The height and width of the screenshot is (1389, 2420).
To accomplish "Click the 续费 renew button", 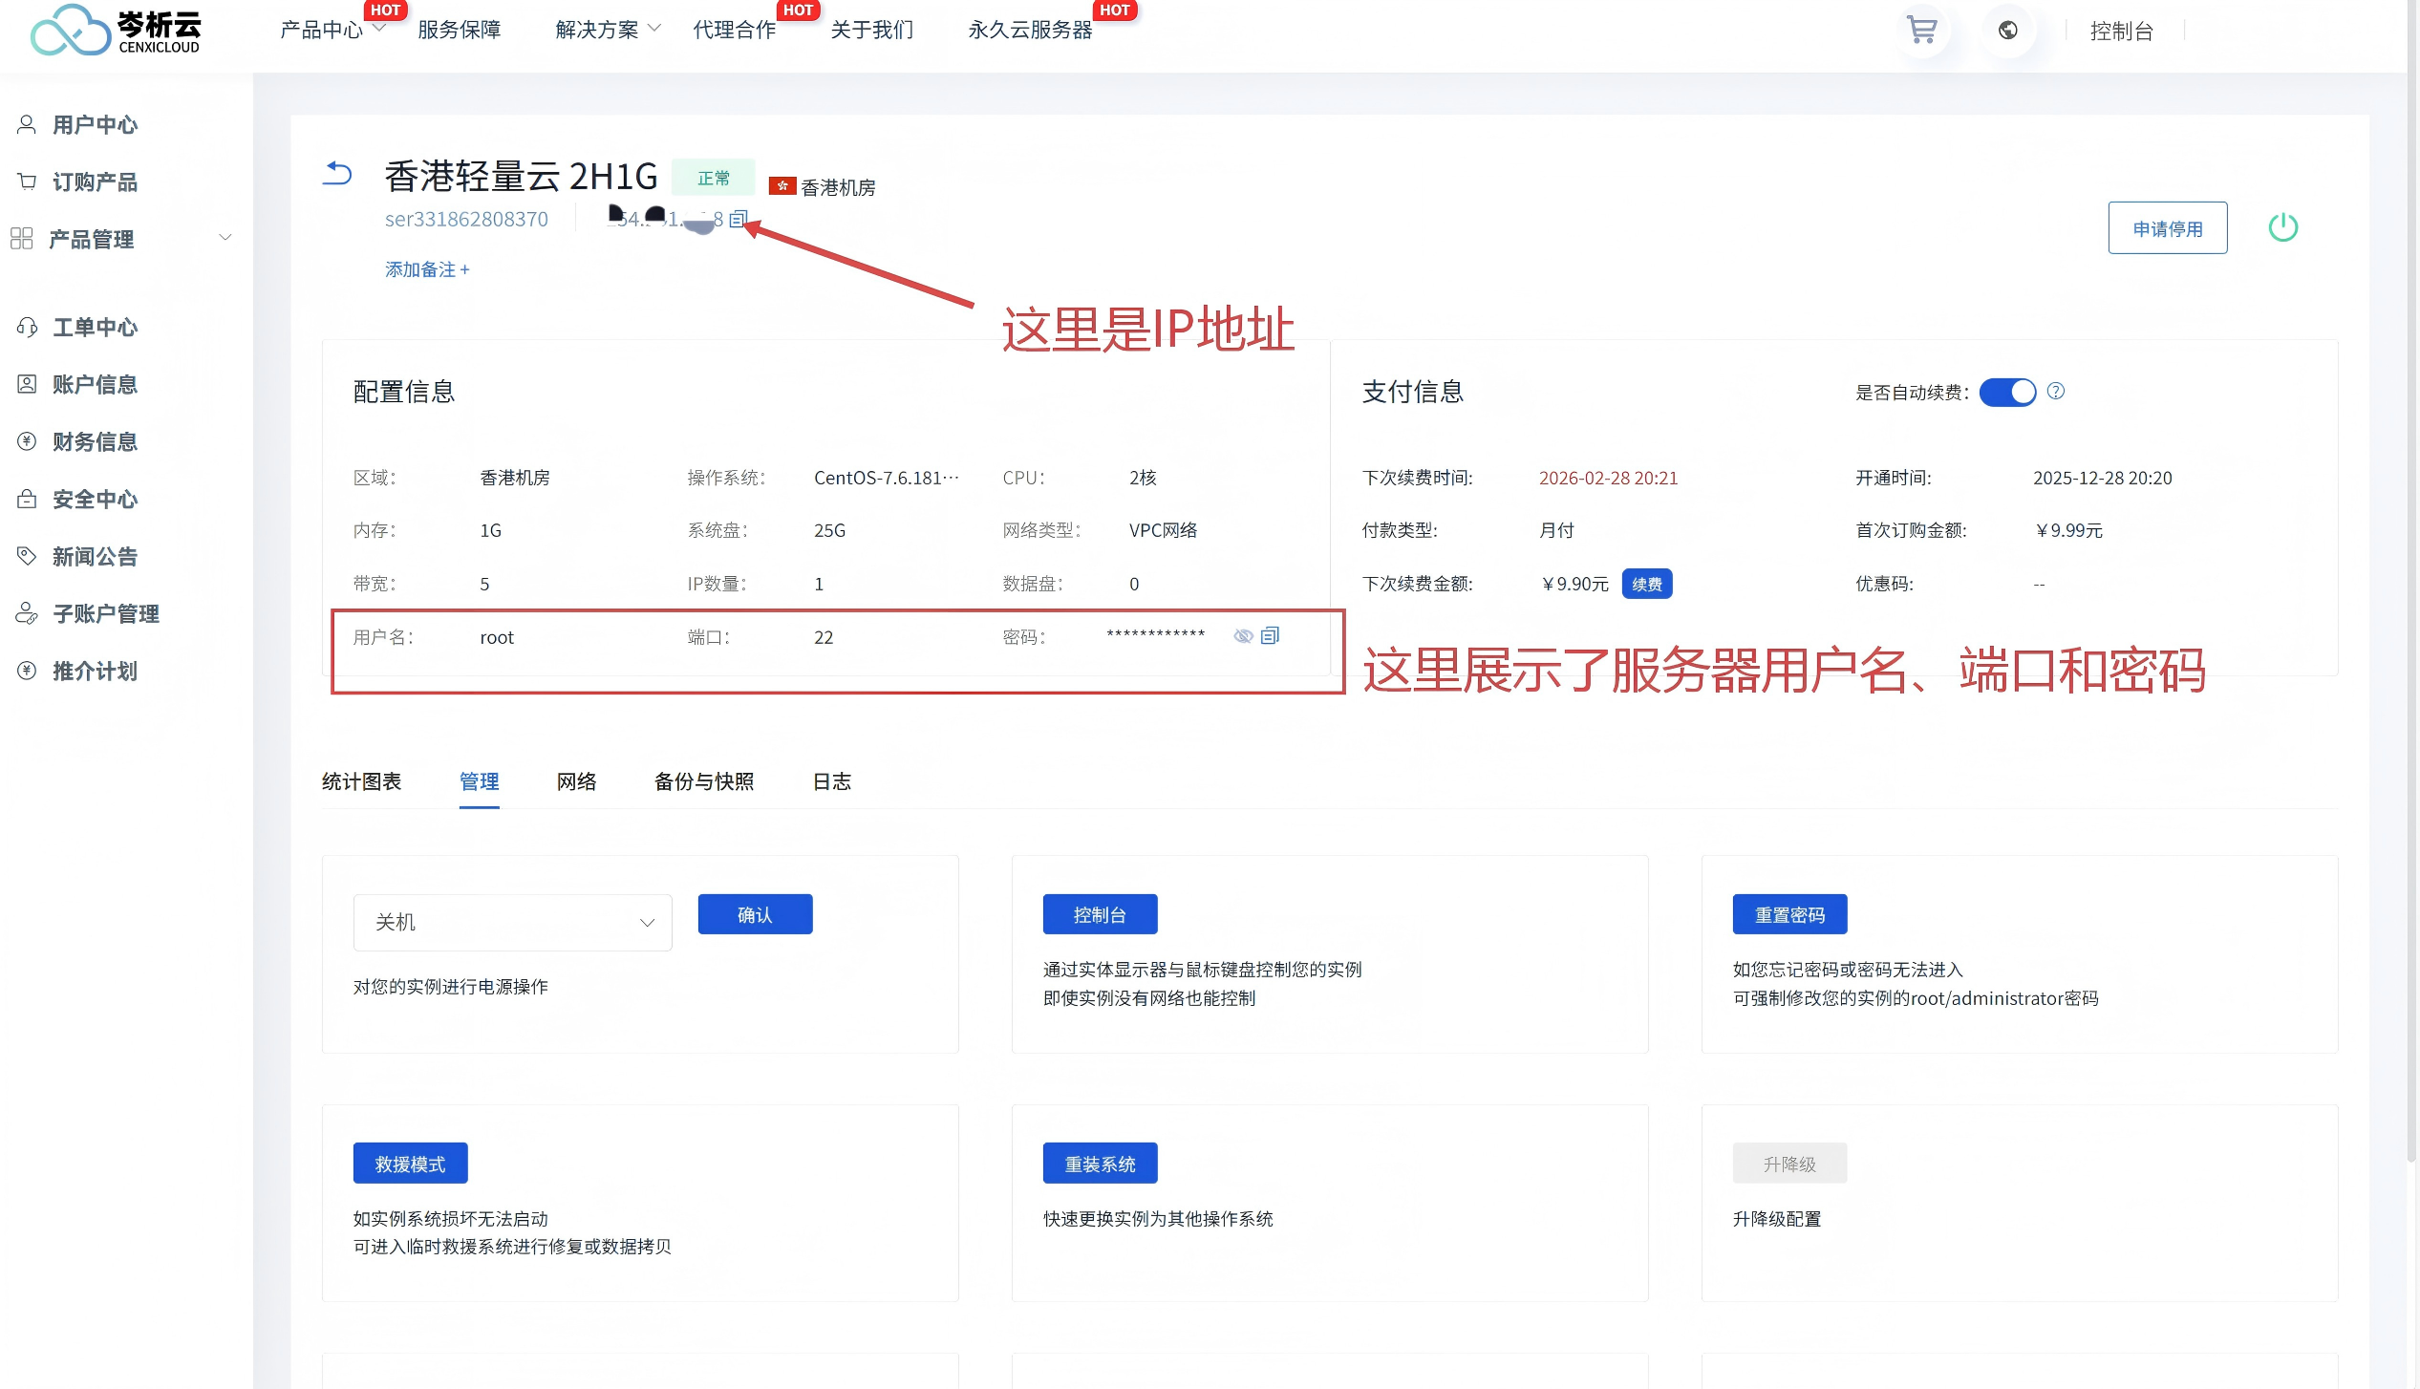I will [1646, 584].
